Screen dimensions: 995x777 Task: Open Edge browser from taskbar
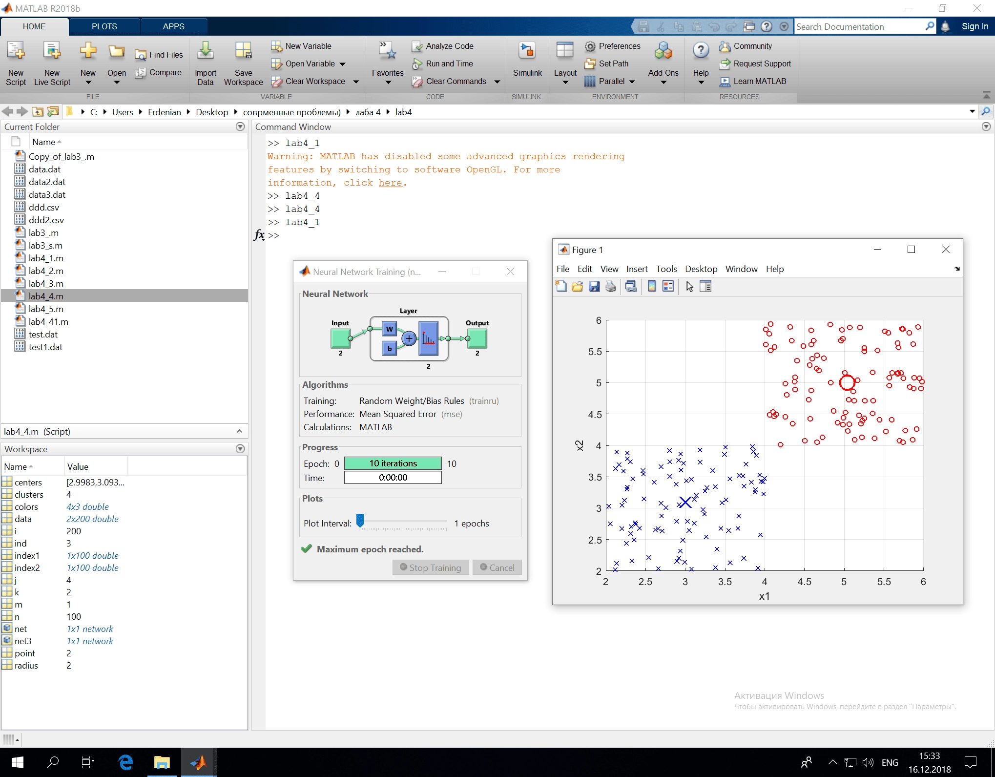click(126, 762)
